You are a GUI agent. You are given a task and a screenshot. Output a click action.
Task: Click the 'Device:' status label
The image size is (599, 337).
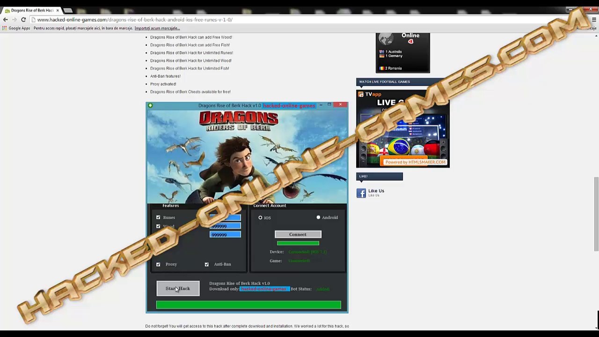(277, 252)
